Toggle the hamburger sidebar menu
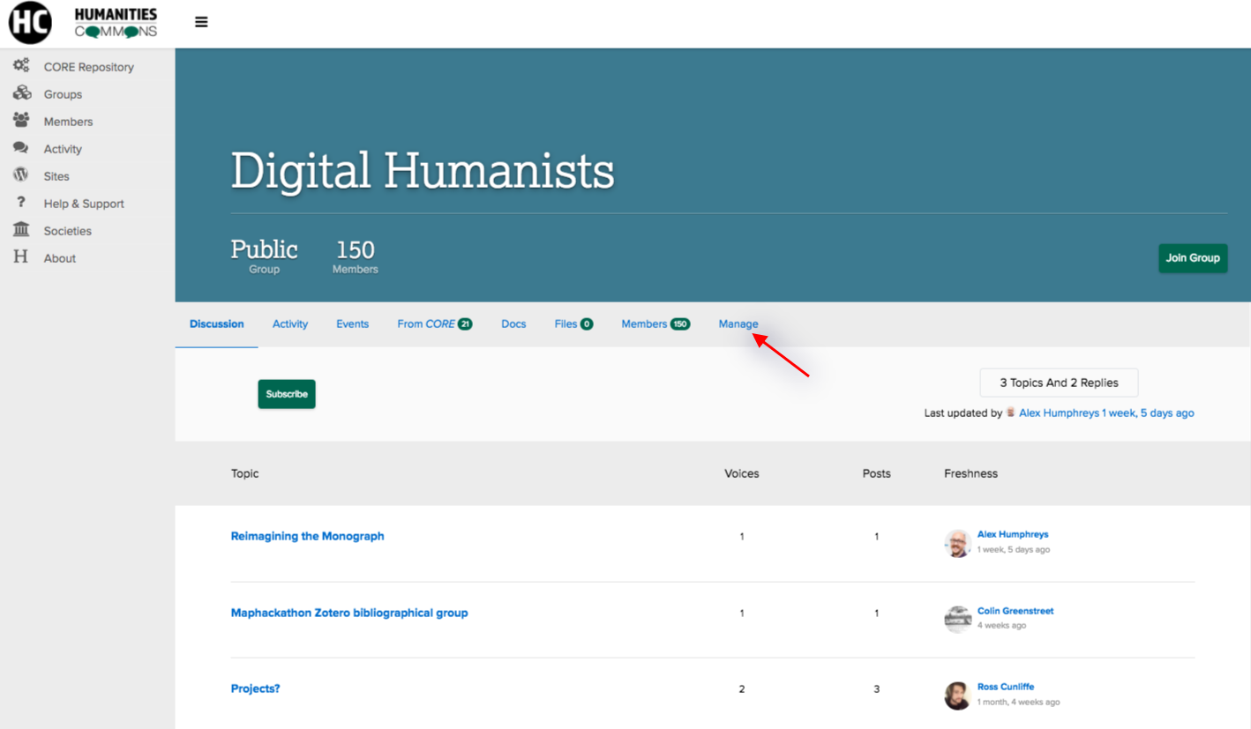Screen dimensions: 1251x729 (201, 22)
